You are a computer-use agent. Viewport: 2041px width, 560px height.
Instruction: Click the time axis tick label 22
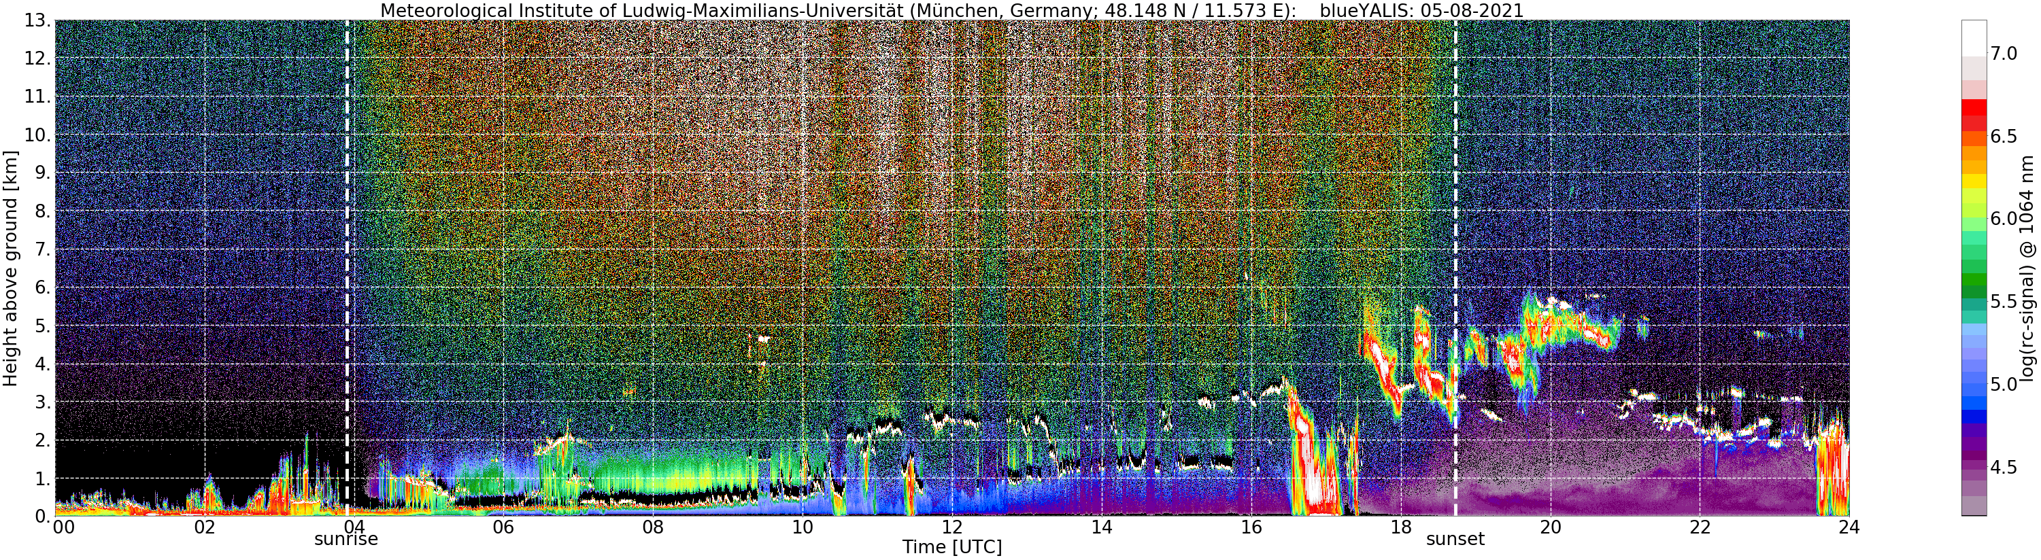point(1700,527)
